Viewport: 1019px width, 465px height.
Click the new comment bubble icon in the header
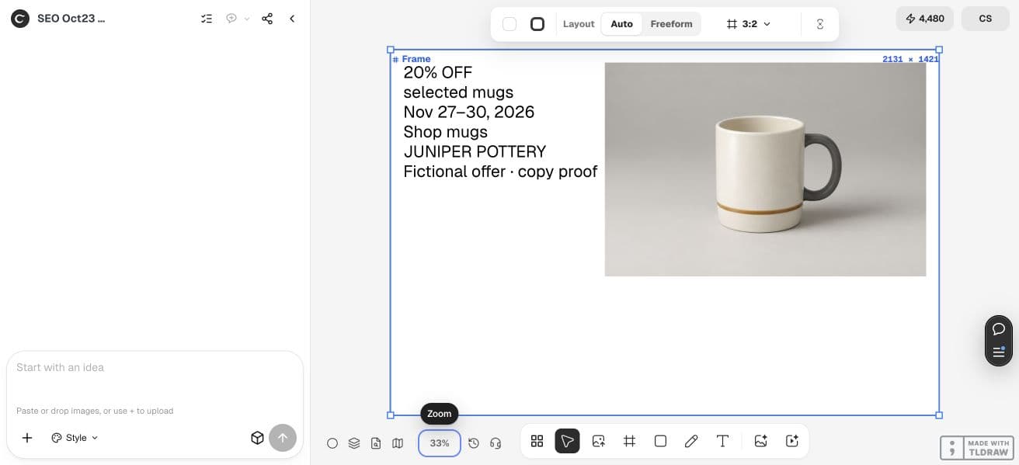pos(231,19)
